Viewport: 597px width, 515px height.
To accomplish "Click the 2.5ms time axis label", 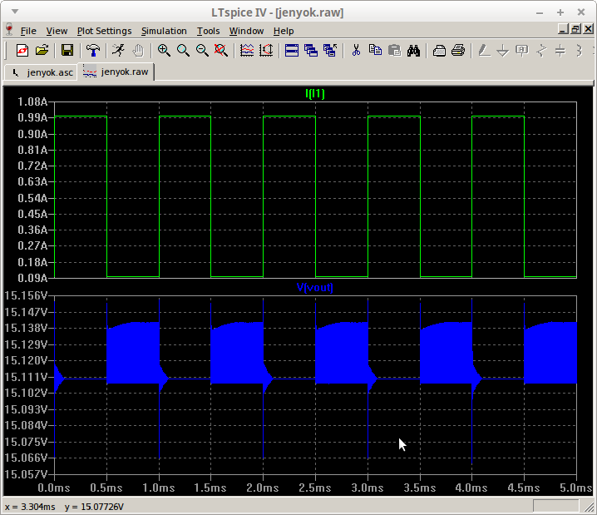I will click(x=315, y=488).
